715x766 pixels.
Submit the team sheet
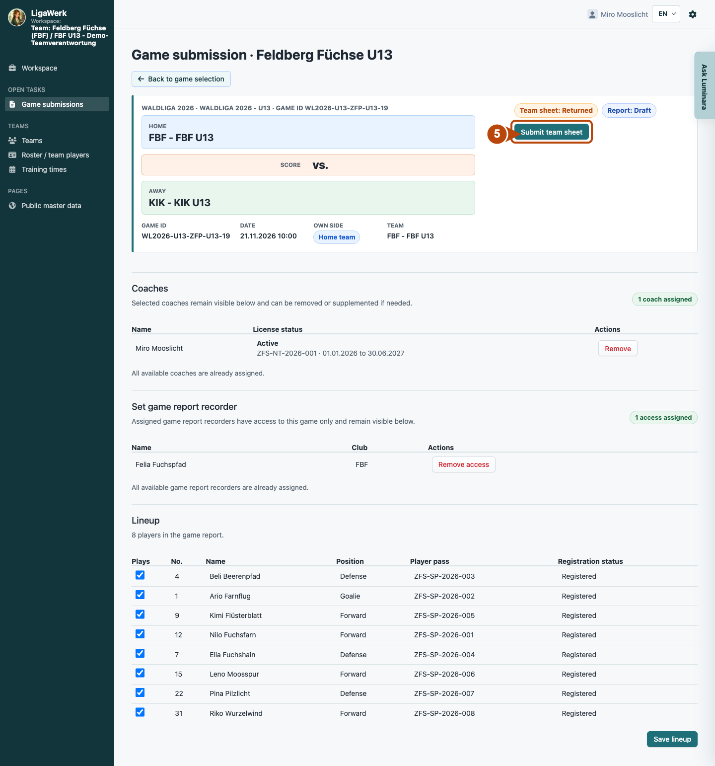(552, 132)
